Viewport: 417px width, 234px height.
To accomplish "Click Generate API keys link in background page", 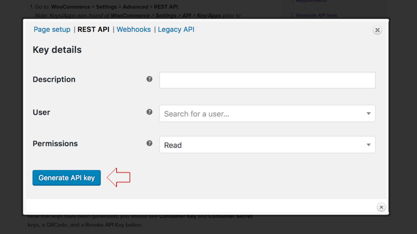I will click(317, 15).
